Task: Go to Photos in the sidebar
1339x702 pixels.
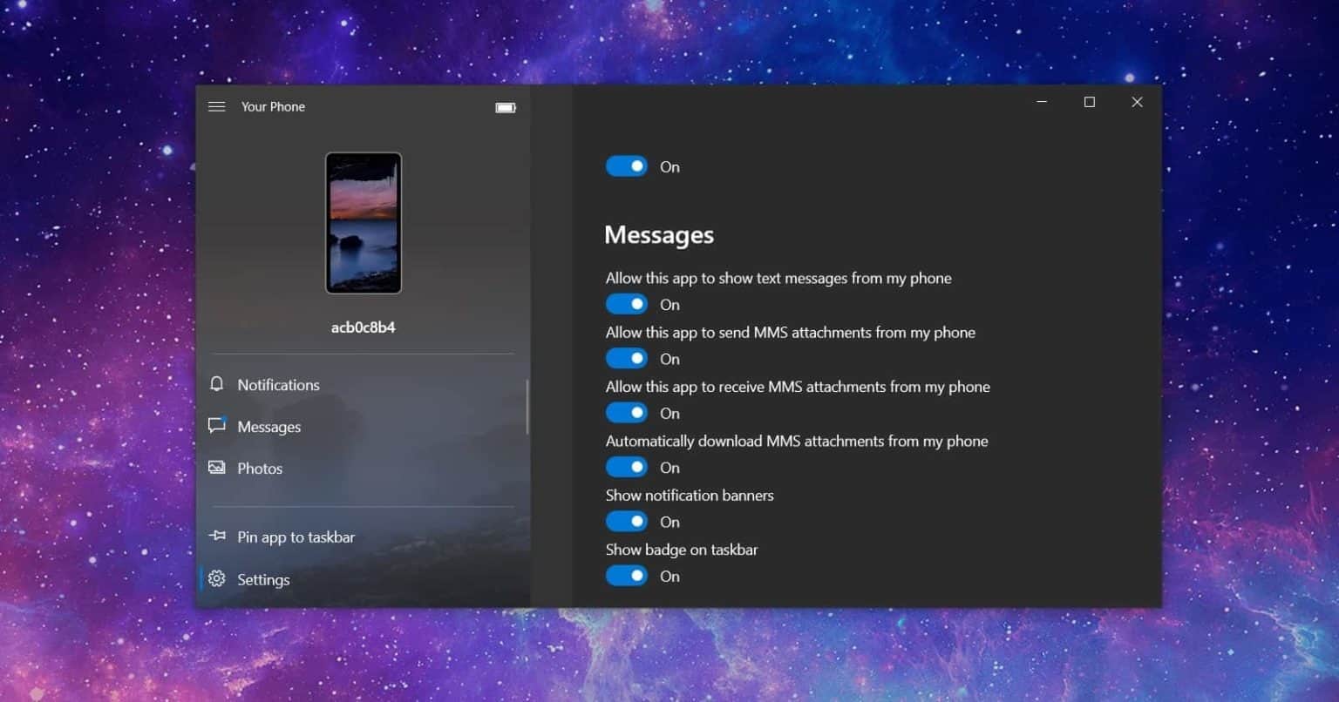Action: (x=260, y=469)
